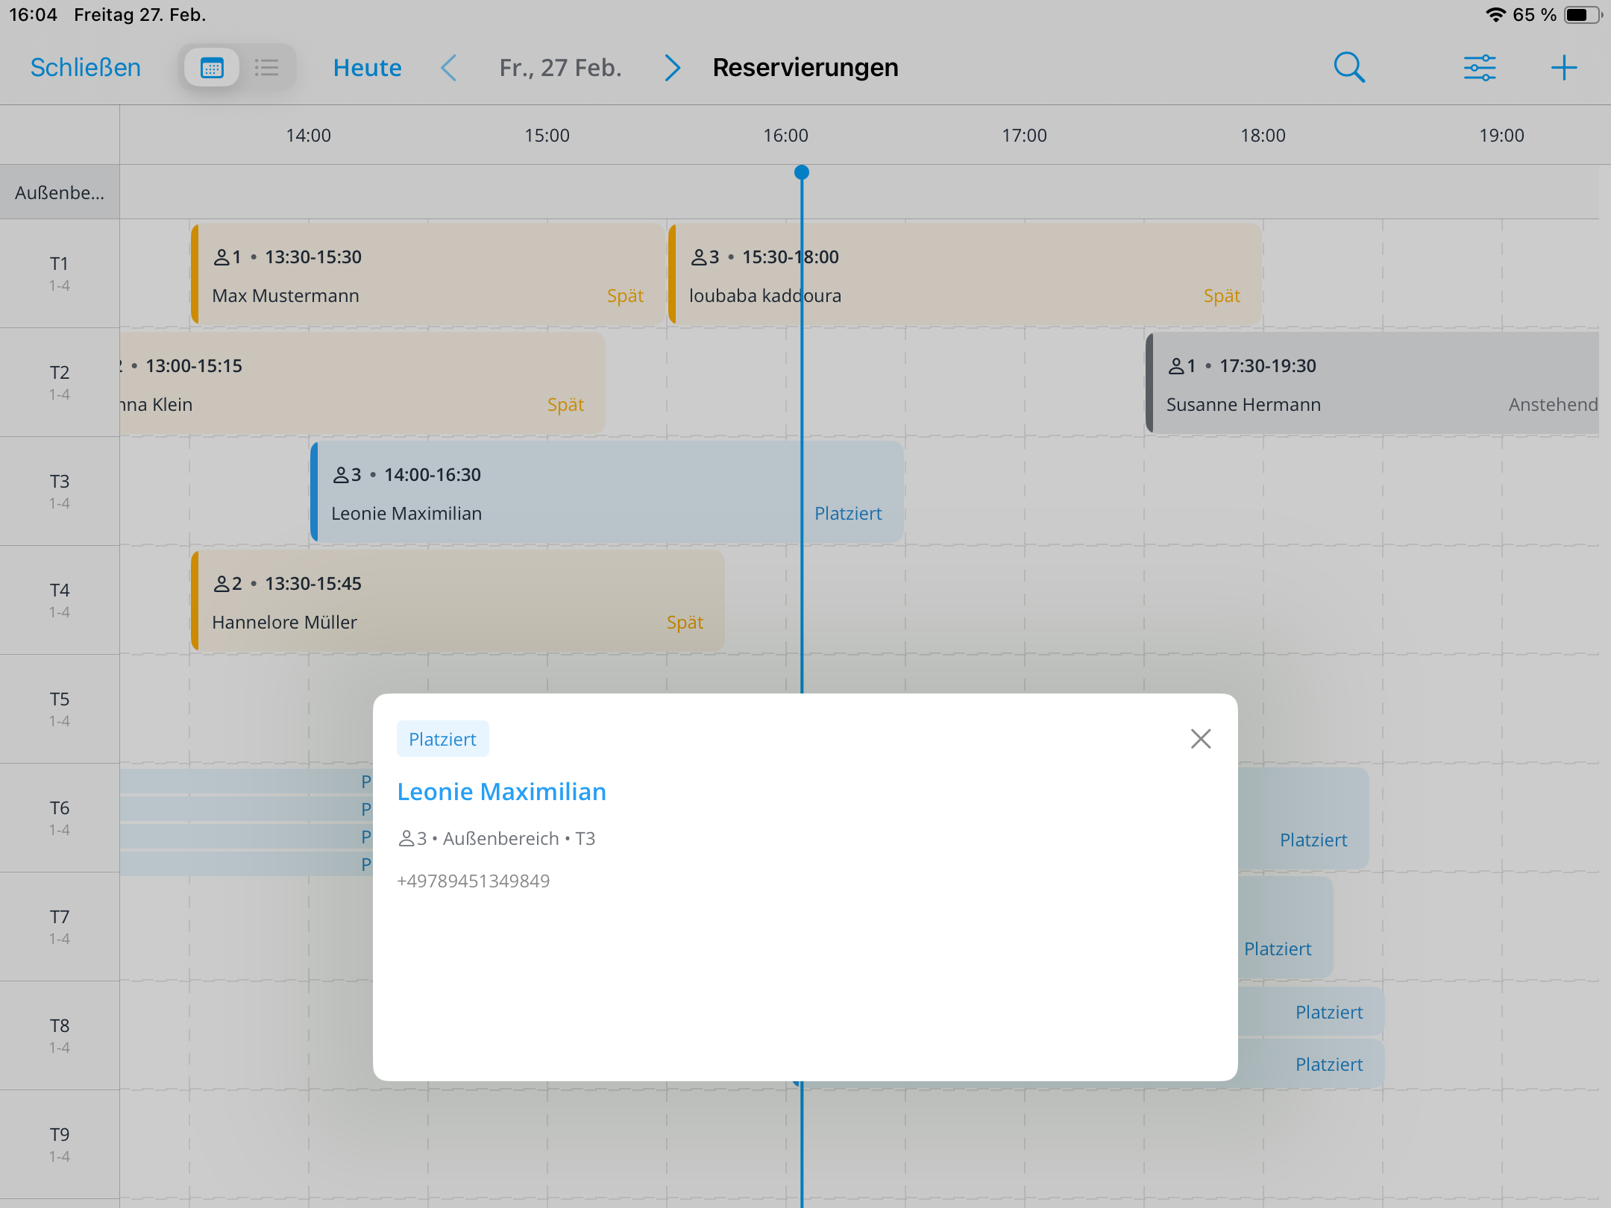Jump to today with Heute

pyautogui.click(x=367, y=68)
